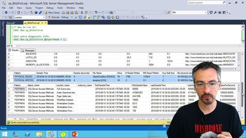The height and width of the screenshot is (138, 246).
Task: Click the Parse checkmark icon
Action: coord(76,17)
